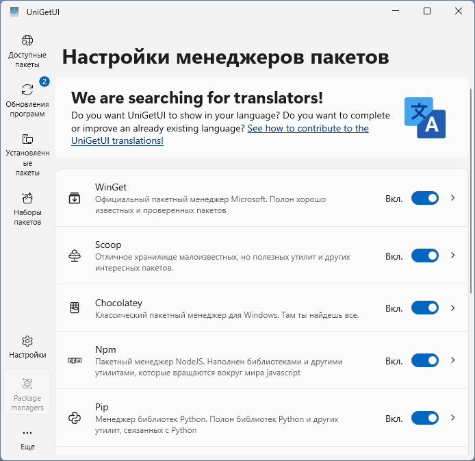
Task: Click Npm description about NodeJS
Action: (219, 367)
